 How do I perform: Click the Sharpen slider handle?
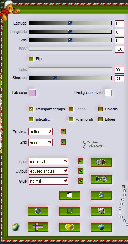54,78
